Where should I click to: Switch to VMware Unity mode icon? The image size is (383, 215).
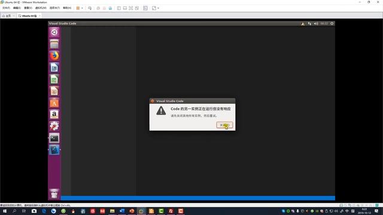[137, 8]
